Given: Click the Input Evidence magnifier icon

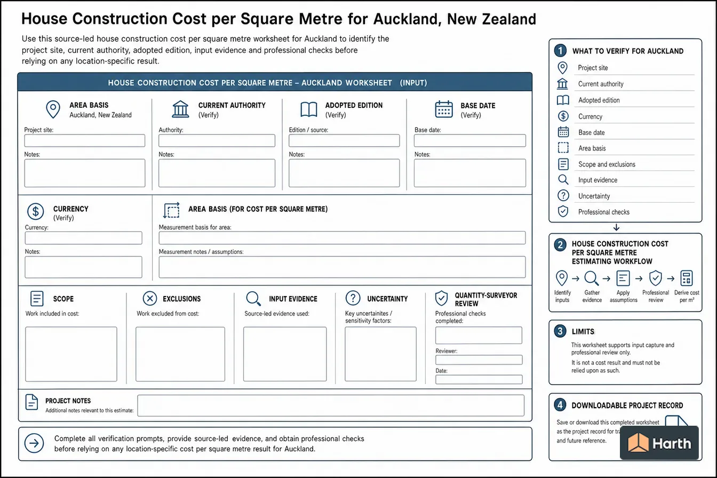Looking at the screenshot, I should (x=253, y=299).
